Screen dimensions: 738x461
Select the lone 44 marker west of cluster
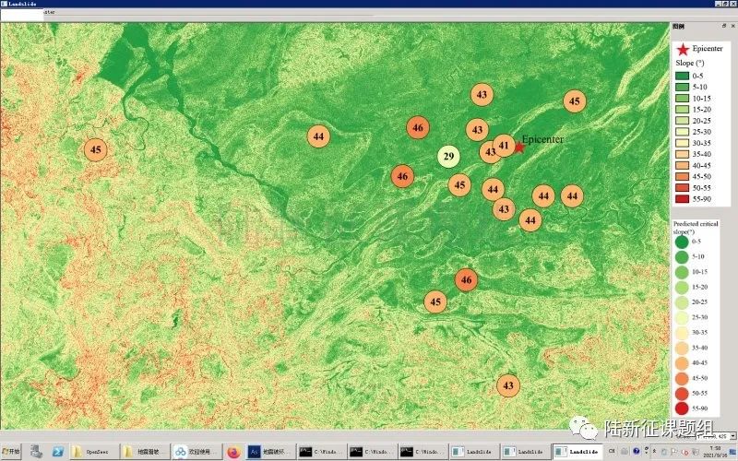[x=318, y=136]
